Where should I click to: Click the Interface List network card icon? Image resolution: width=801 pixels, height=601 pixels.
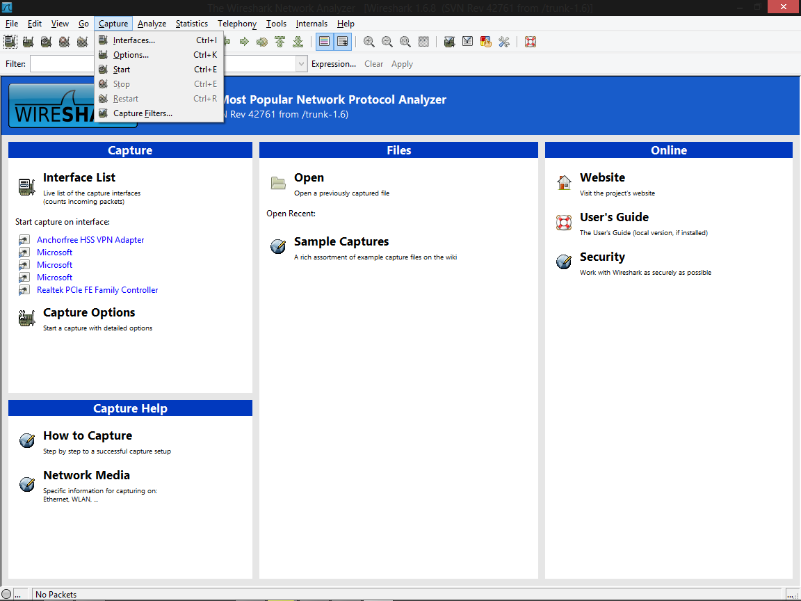[x=26, y=187]
